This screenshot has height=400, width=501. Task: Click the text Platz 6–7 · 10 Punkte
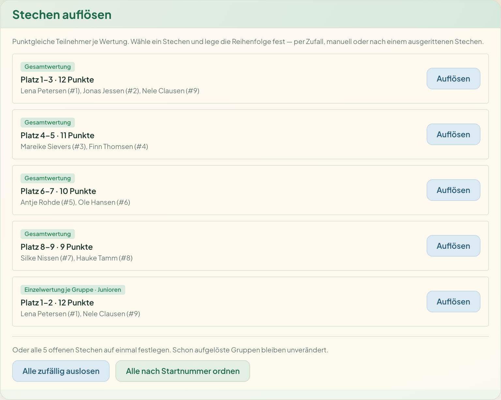coord(58,191)
